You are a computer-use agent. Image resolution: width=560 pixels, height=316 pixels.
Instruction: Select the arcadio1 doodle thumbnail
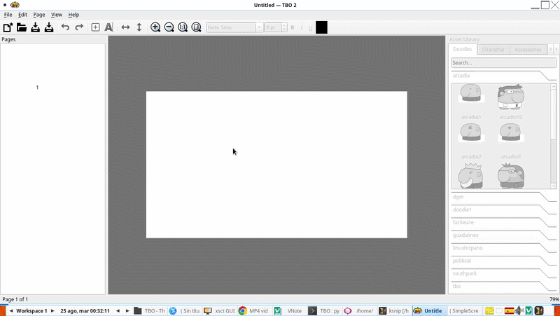[x=471, y=93]
